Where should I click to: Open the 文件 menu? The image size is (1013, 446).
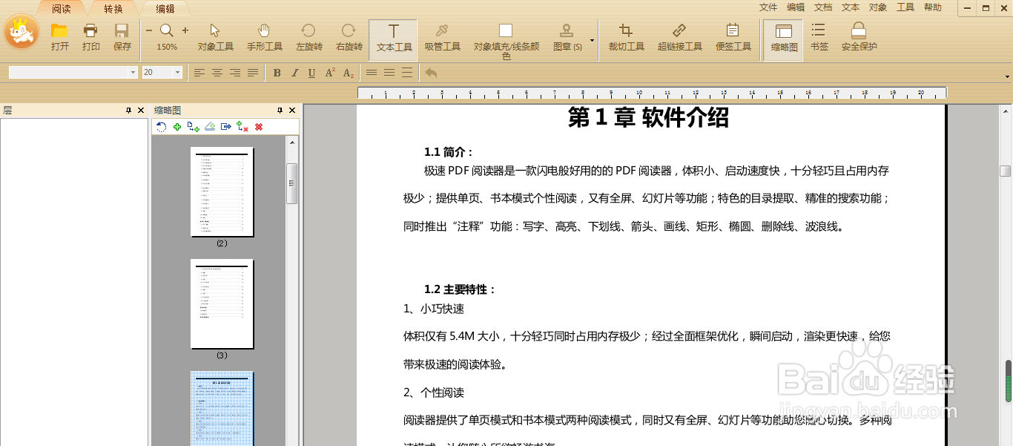point(768,7)
